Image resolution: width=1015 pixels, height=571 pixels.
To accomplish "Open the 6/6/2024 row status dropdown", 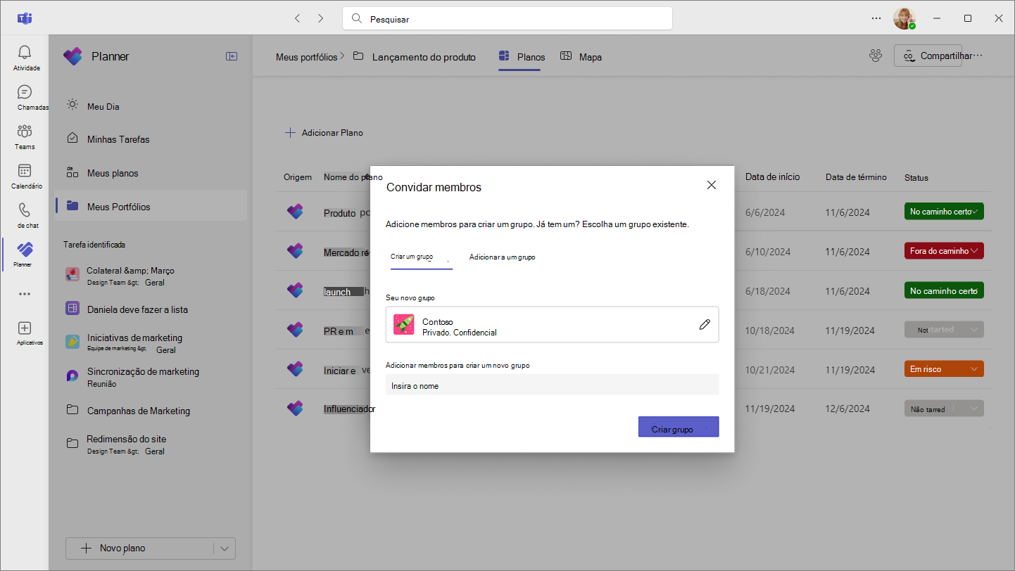I will [x=944, y=212].
